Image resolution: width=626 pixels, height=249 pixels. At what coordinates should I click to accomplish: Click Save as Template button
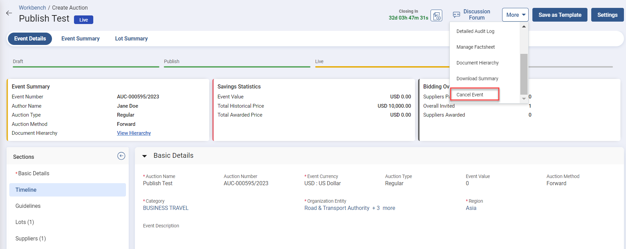tap(560, 15)
